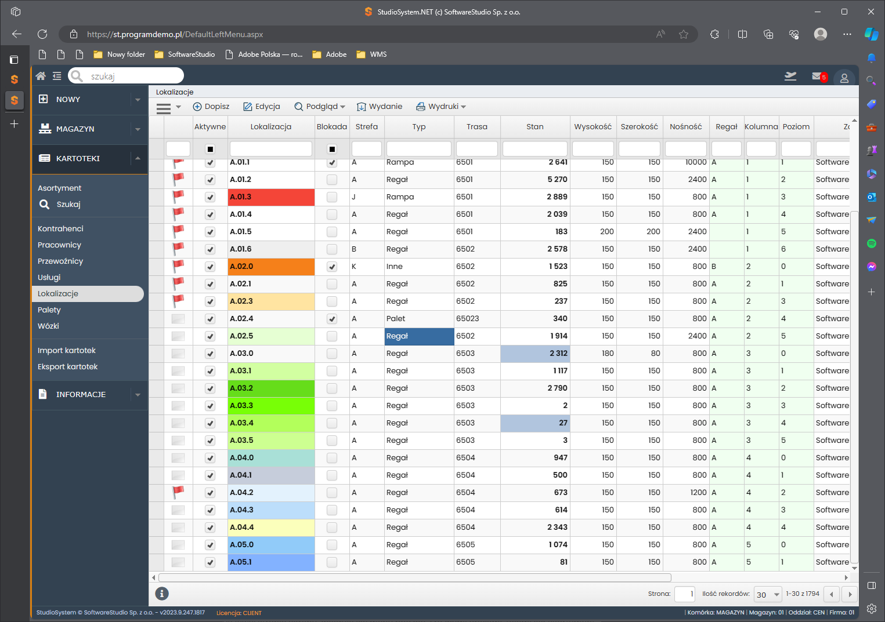Open Kontrahenci from the sidebar

pyautogui.click(x=60, y=228)
